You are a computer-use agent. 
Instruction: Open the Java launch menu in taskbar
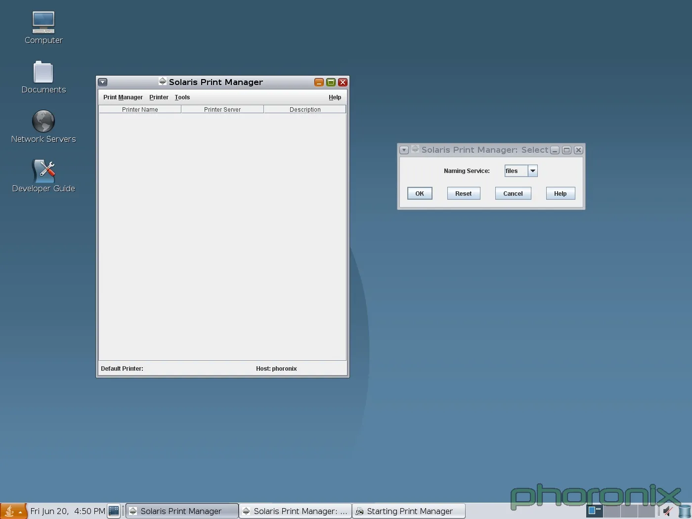coord(13,511)
